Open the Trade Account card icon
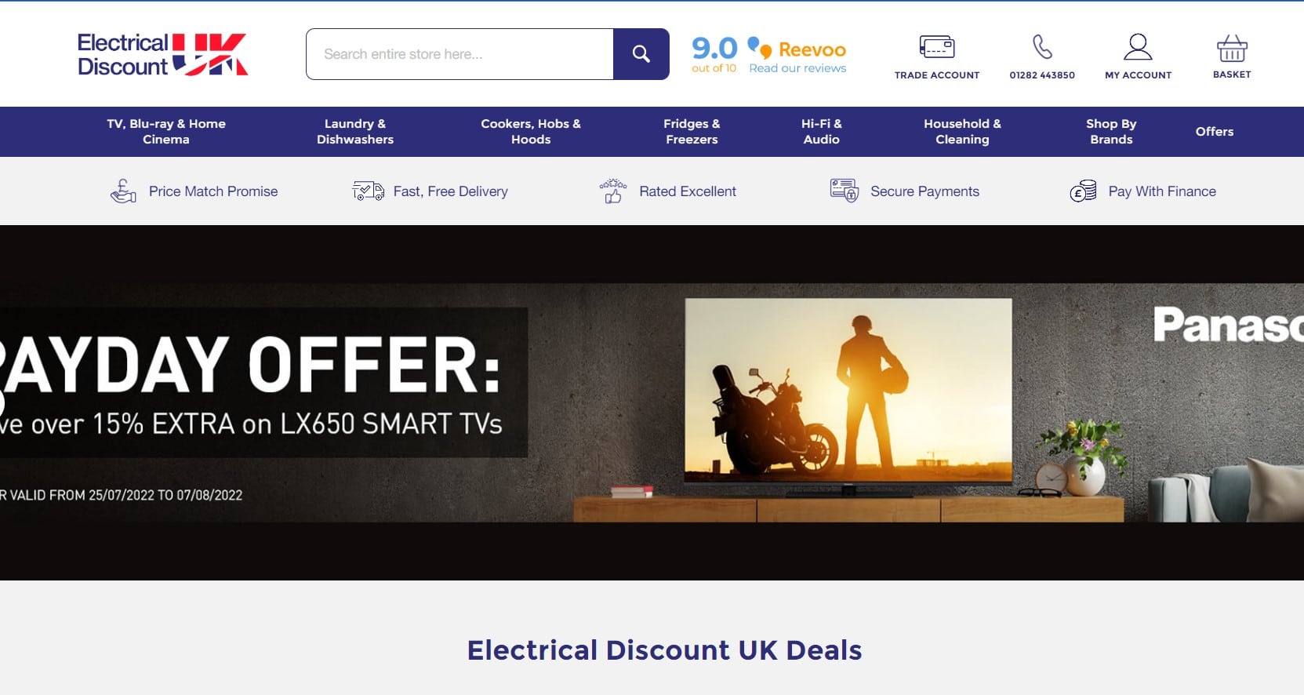The height and width of the screenshot is (695, 1304). pyautogui.click(x=936, y=47)
